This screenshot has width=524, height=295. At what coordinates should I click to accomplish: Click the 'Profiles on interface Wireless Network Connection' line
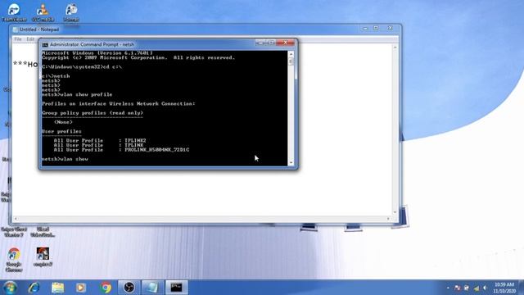(x=119, y=104)
